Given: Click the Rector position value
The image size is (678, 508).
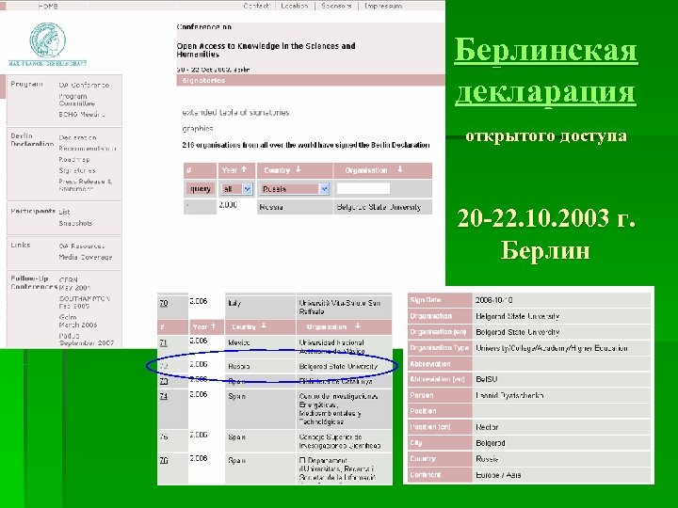Looking at the screenshot, I should (487, 427).
